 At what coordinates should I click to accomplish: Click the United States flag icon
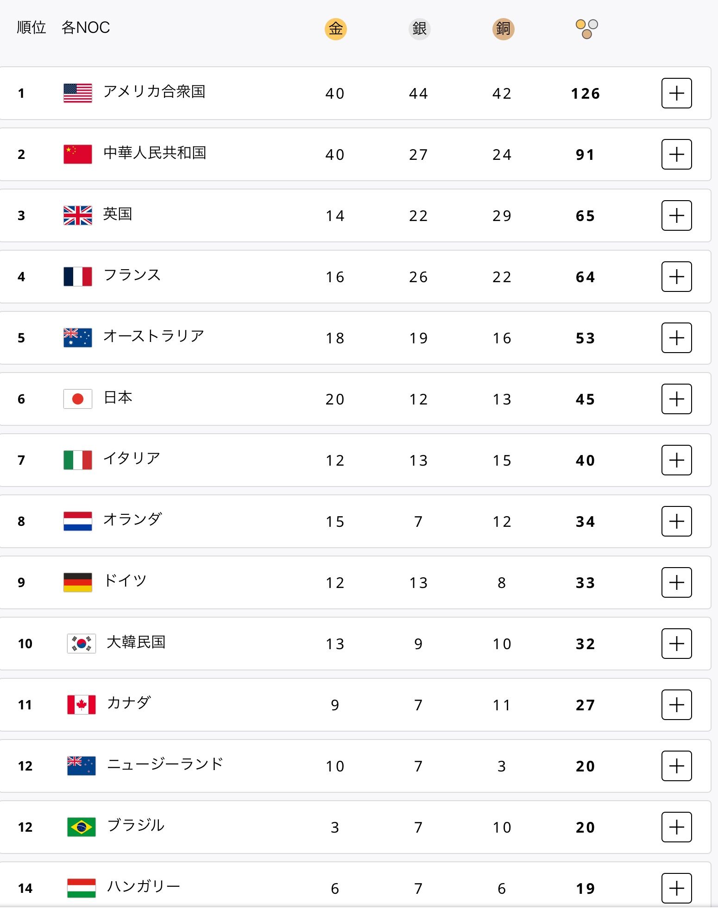(77, 93)
